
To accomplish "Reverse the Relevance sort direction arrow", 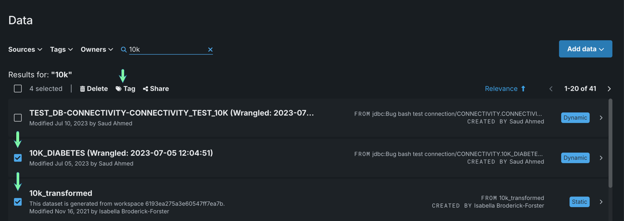I will pyautogui.click(x=523, y=88).
